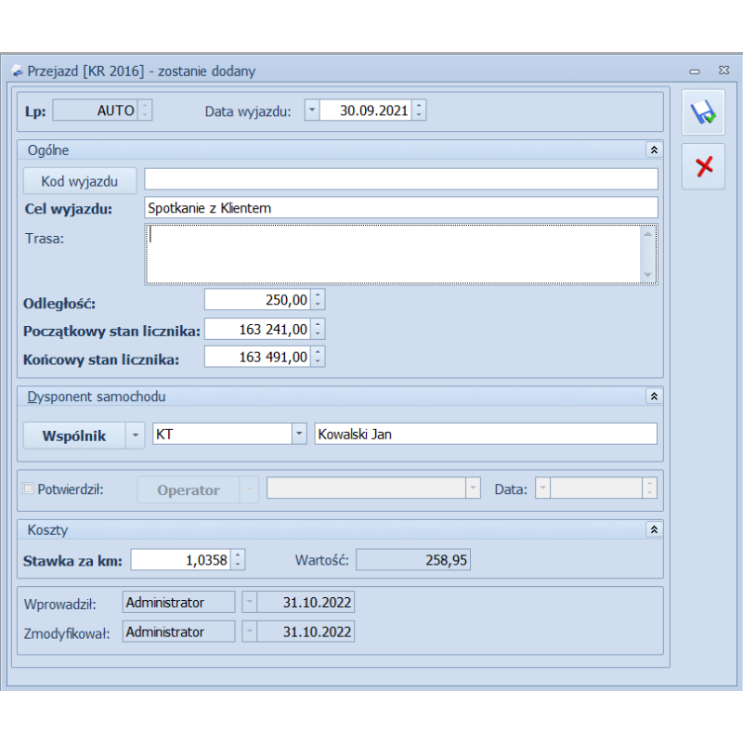Screen dimensions: 743x743
Task: Click the Trasa vertical scrollbar
Action: pyautogui.click(x=648, y=254)
